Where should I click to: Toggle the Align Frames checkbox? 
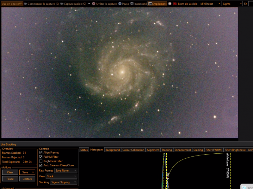point(41,152)
